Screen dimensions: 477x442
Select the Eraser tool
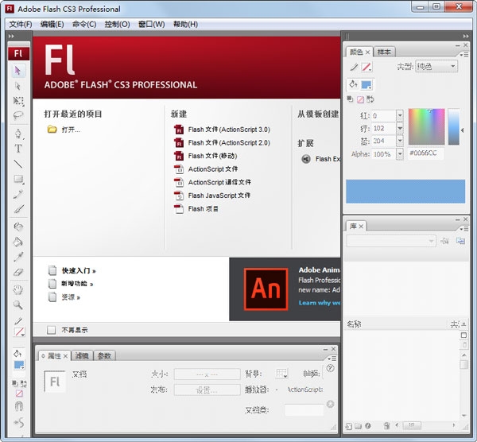[x=18, y=272]
